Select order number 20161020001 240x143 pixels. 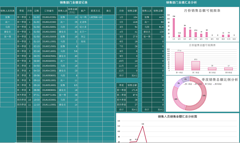(49, 100)
